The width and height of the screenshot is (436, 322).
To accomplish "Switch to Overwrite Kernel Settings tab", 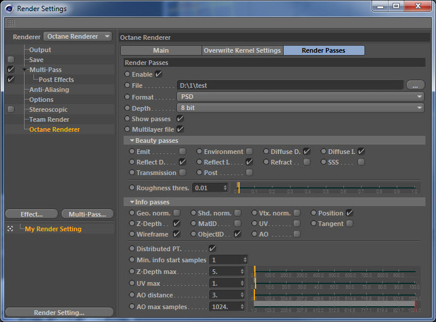I will coord(242,50).
